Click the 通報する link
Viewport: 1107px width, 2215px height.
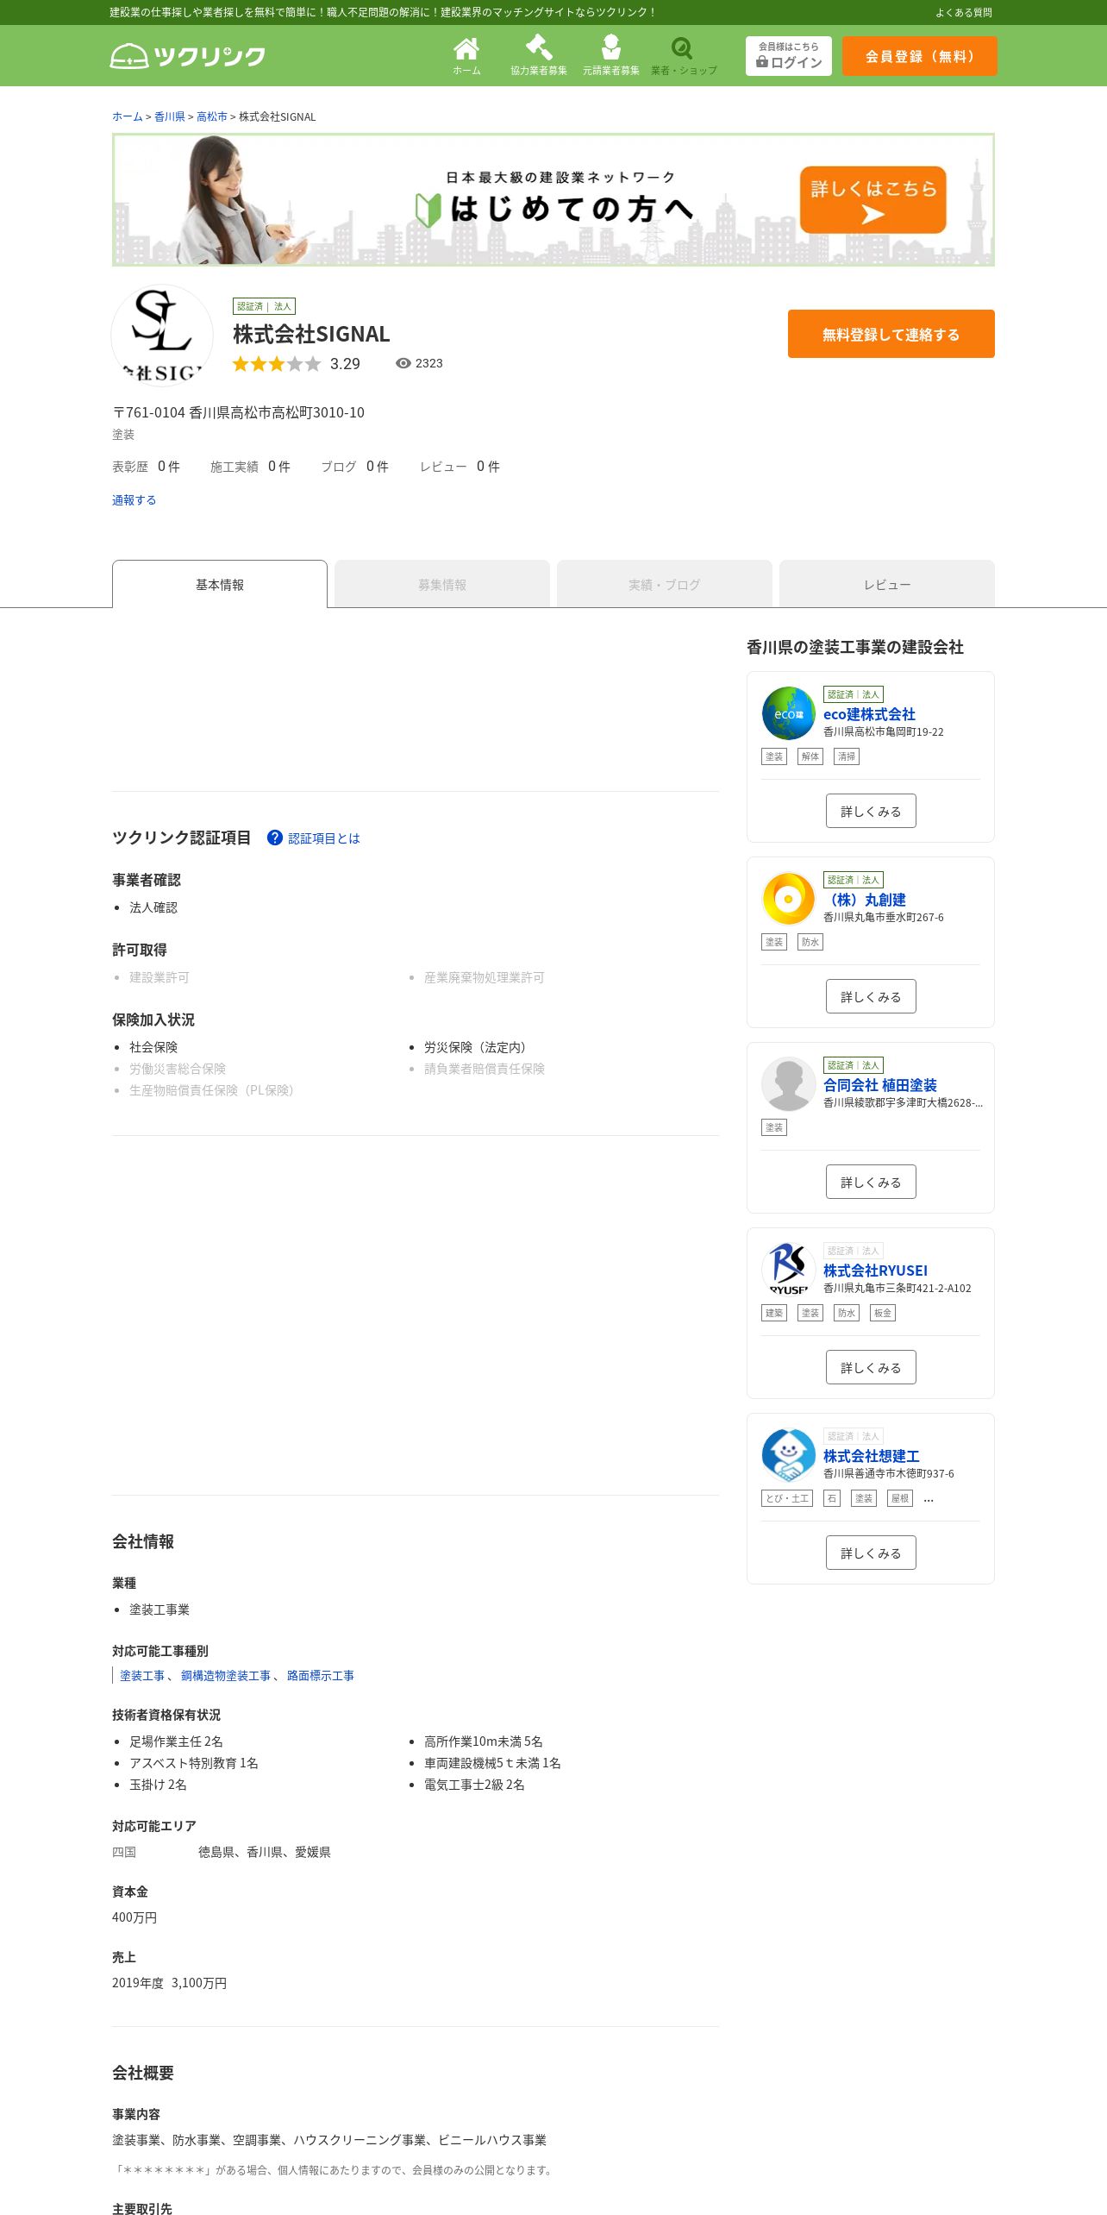coord(134,500)
